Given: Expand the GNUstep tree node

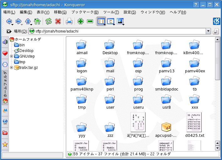Looking at the screenshot, I should 12,56.
